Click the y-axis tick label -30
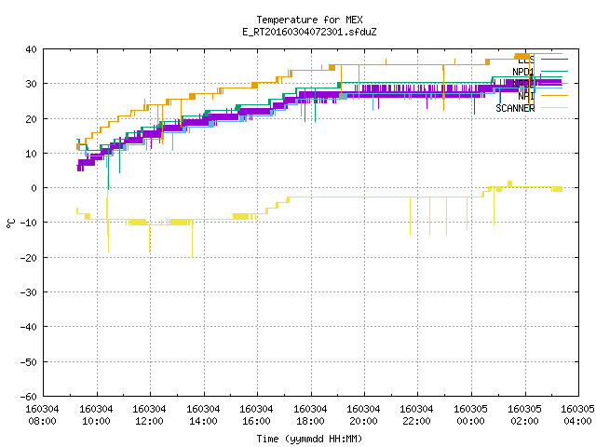The width and height of the screenshot is (596, 447). (x=29, y=292)
